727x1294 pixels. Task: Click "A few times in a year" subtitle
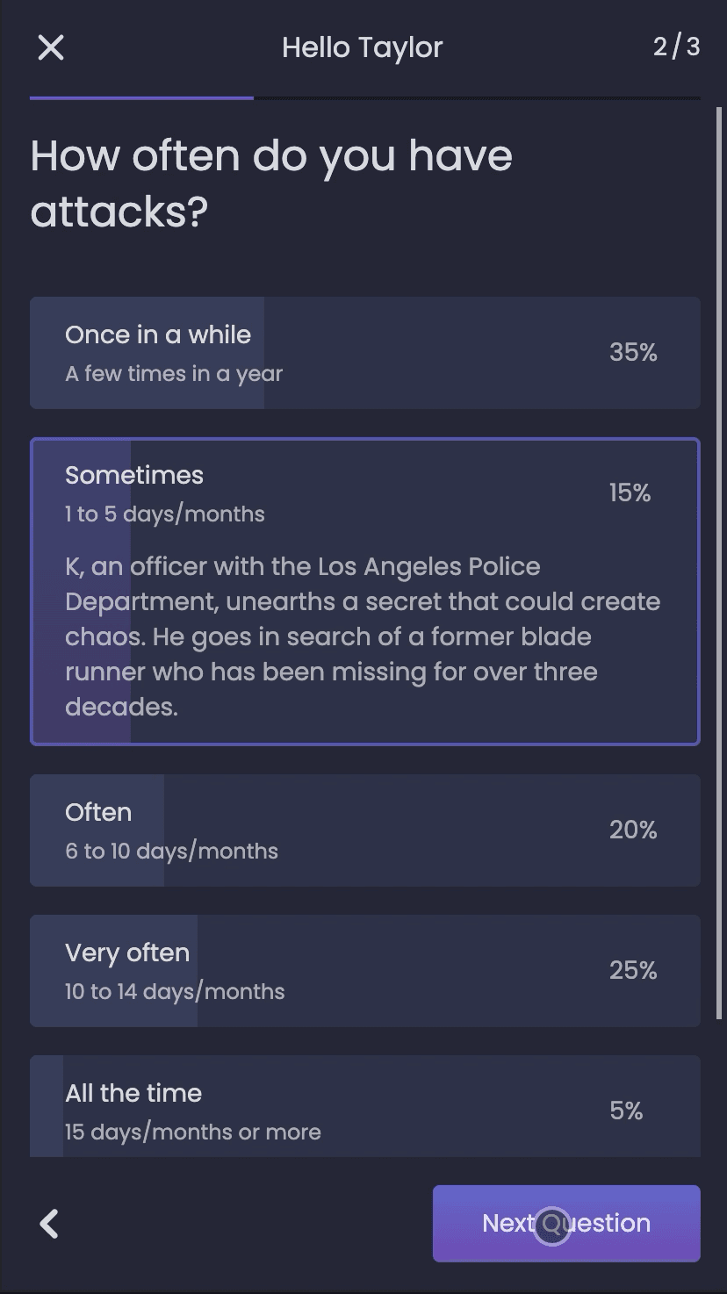(x=173, y=373)
